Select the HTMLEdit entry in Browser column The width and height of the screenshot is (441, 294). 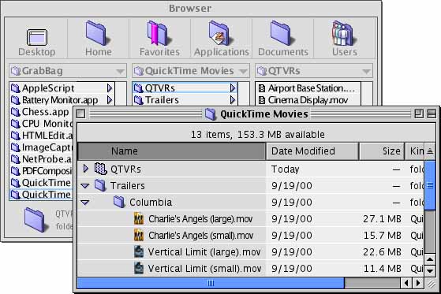pyautogui.click(x=41, y=136)
